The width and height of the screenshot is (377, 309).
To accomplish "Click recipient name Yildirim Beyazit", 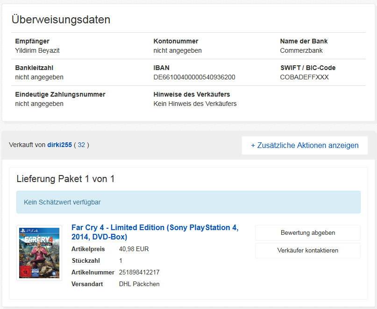I will [x=37, y=50].
